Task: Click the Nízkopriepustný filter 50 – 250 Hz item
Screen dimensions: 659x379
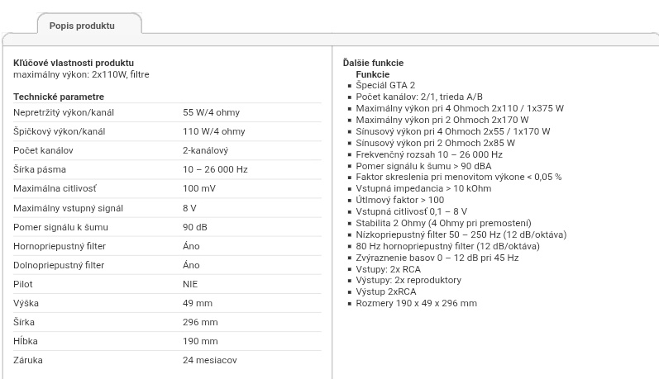Action: click(x=461, y=235)
